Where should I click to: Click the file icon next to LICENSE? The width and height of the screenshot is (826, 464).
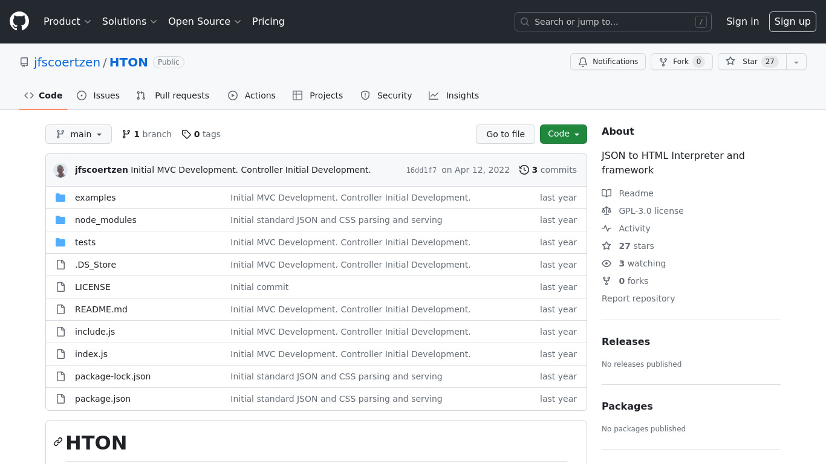(60, 287)
